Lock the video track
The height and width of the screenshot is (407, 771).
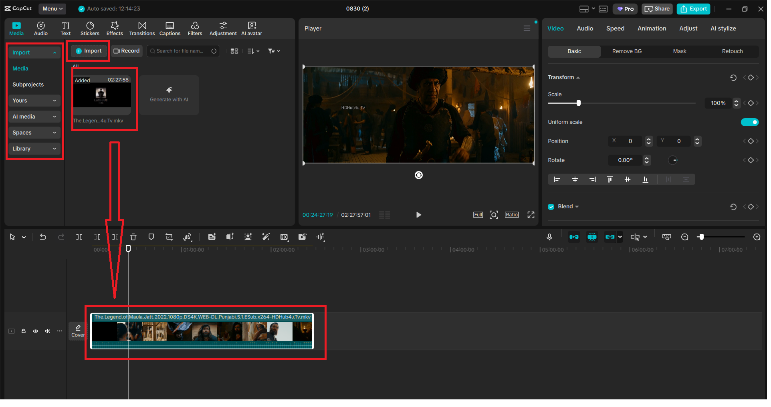pyautogui.click(x=24, y=331)
